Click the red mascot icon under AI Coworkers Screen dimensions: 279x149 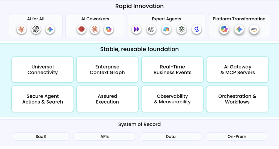(x=81, y=29)
